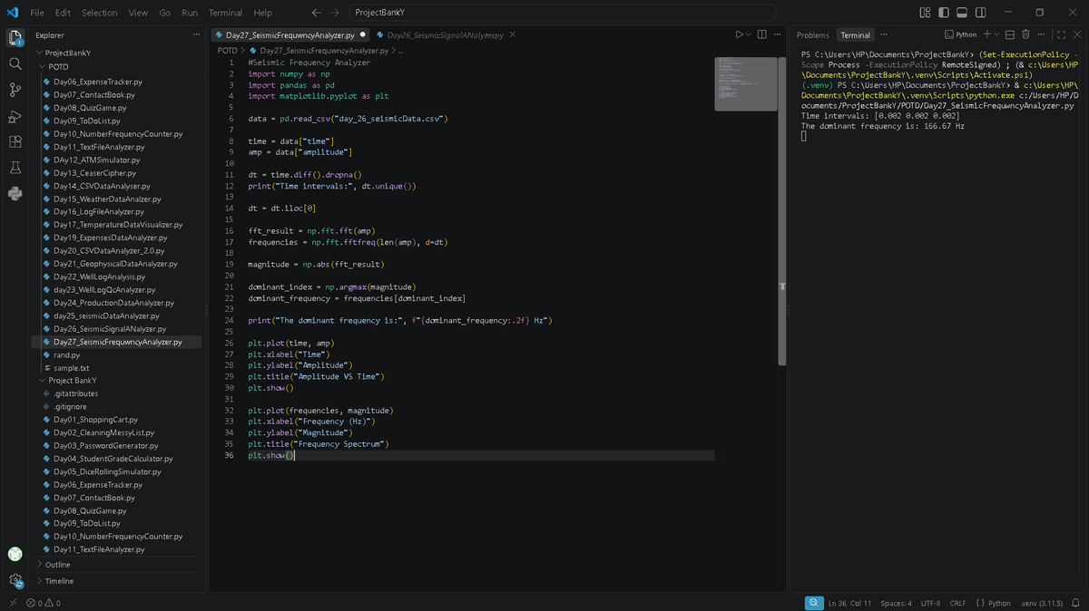Open Explorer views and more actions ellipsis

[x=196, y=34]
